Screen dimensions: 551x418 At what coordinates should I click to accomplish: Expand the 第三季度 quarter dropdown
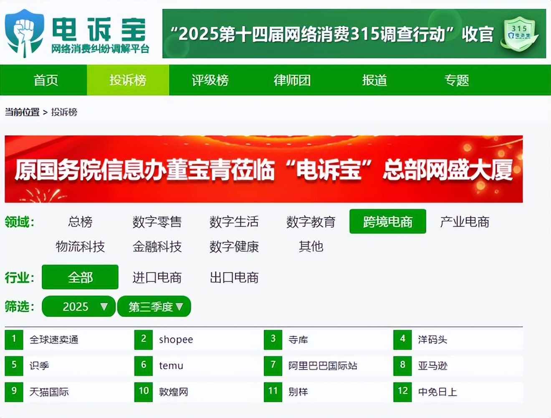(x=154, y=307)
